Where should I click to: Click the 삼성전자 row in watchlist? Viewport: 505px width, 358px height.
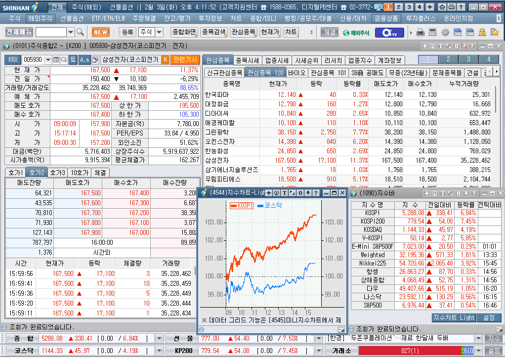point(347,160)
